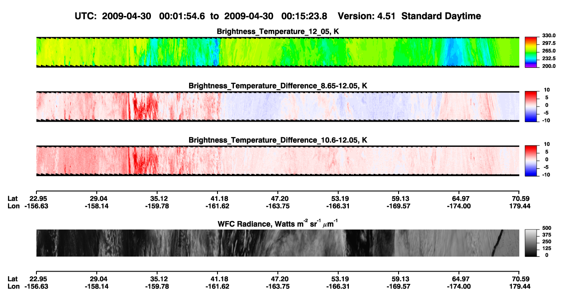Viewport: 577px width, 296px height.
Task: Click lower axis latitude value 47.20
Action: click(x=280, y=279)
